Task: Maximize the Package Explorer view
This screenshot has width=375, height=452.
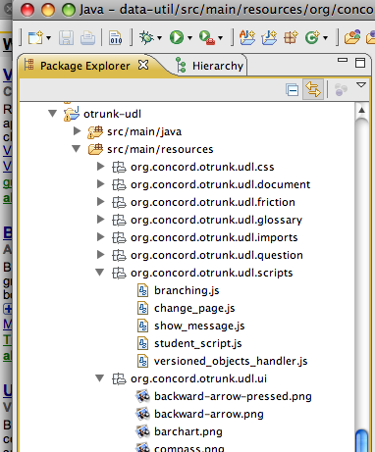Action: tap(360, 63)
